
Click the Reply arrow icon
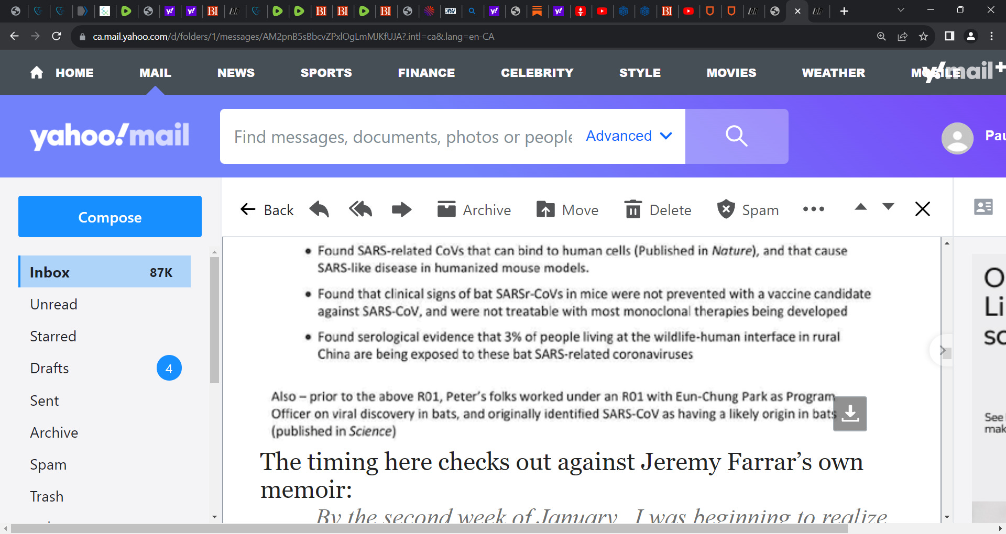tap(319, 209)
